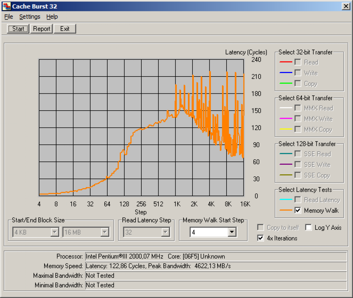Click the olive SSE Copy color line

click(x=286, y=175)
